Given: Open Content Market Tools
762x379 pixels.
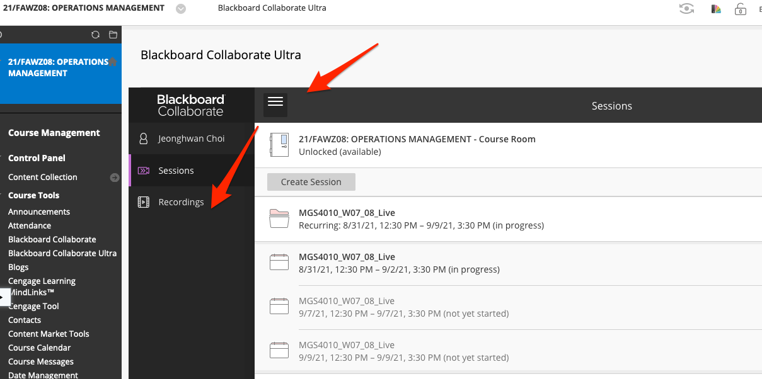Looking at the screenshot, I should pyautogui.click(x=49, y=334).
